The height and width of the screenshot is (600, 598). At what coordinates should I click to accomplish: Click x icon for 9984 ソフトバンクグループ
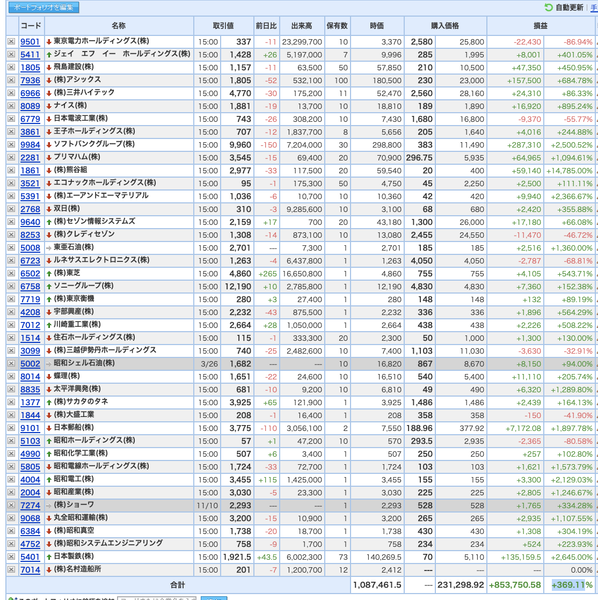(11, 145)
